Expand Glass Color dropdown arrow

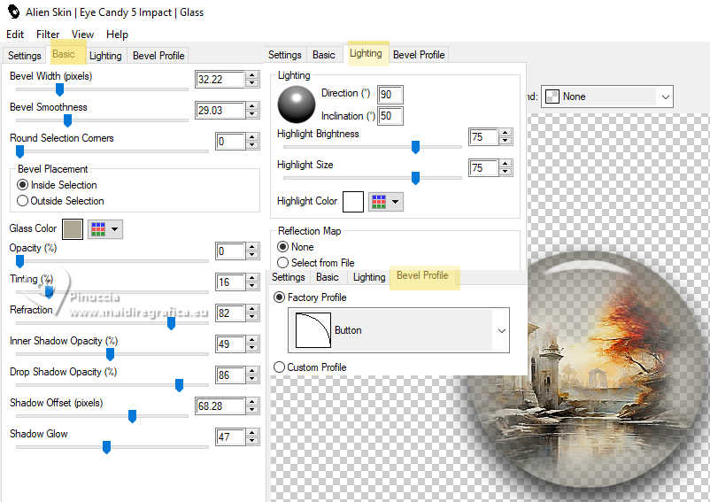coord(114,229)
